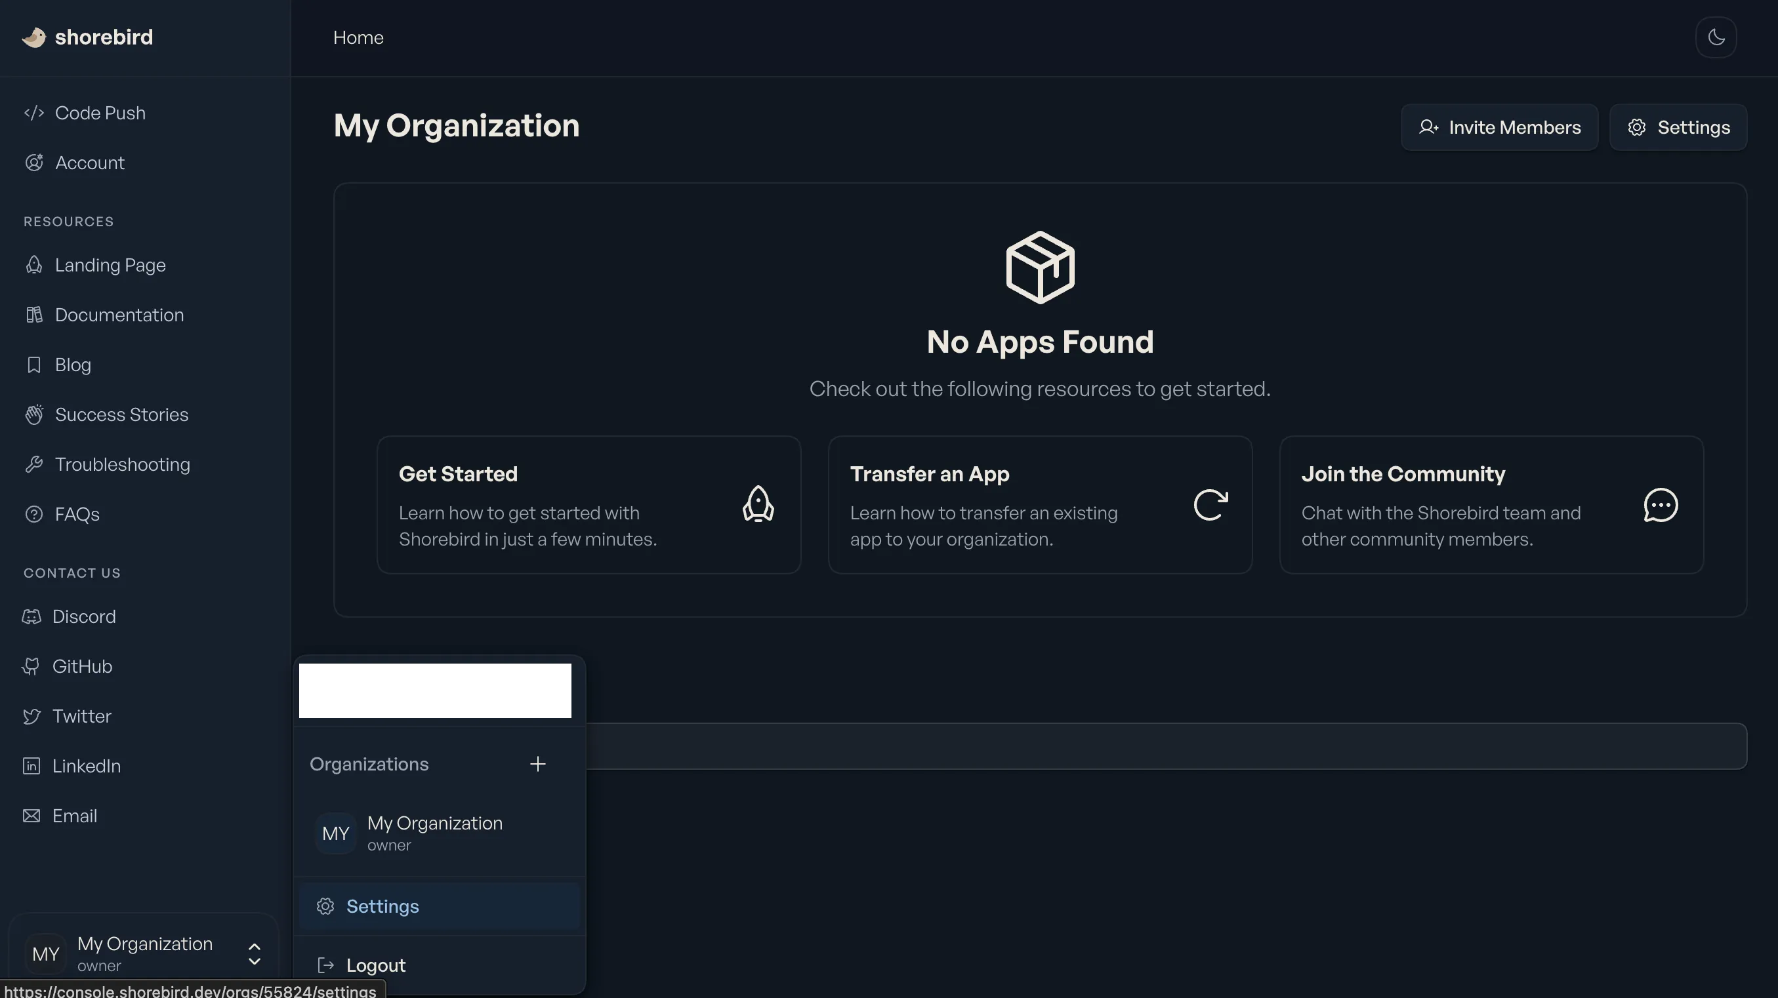Click the shorebird brand name text
This screenshot has height=998, width=1778.
tap(104, 37)
